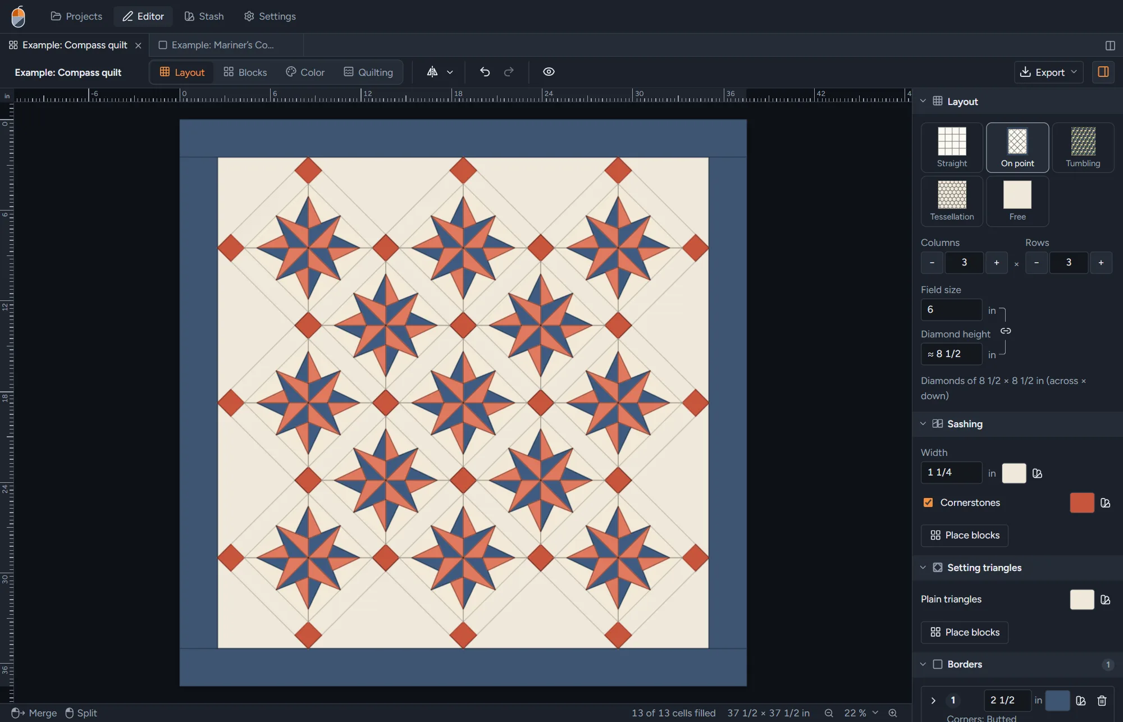Image resolution: width=1123 pixels, height=722 pixels.
Task: Select the Layout mode tab
Action: coord(182,72)
